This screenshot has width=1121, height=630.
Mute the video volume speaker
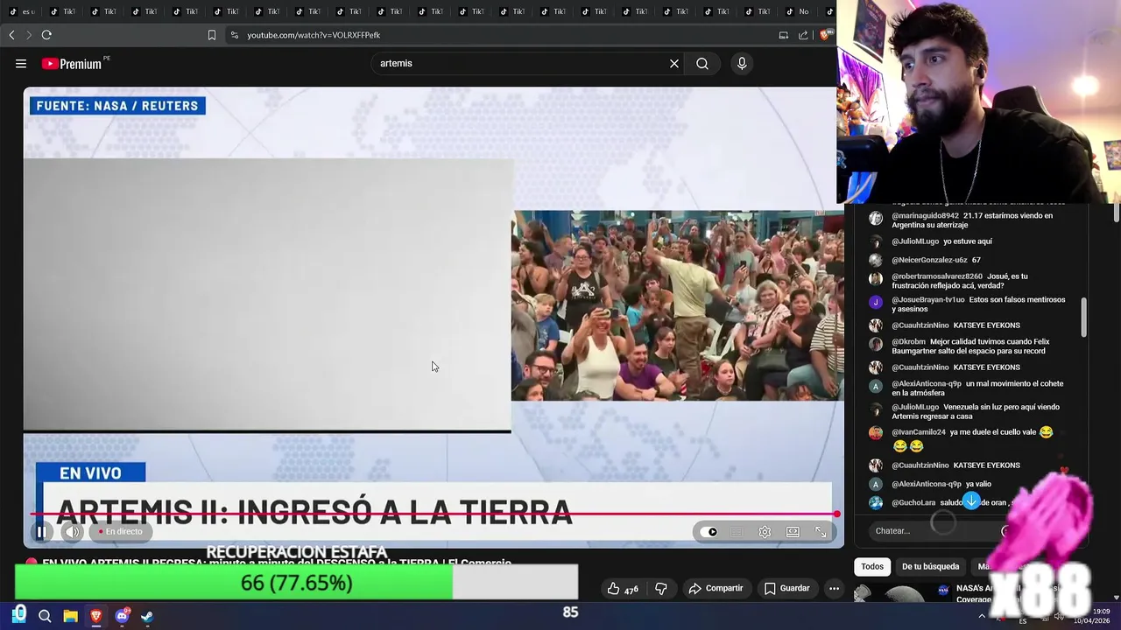click(x=73, y=532)
